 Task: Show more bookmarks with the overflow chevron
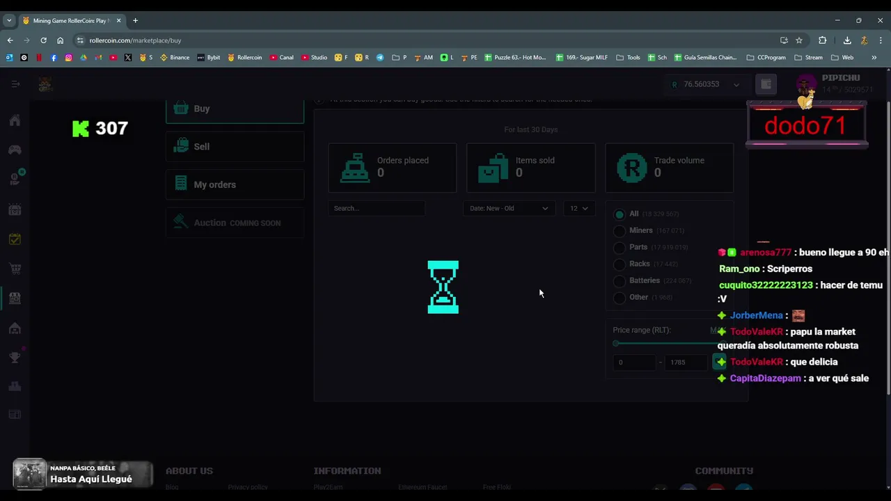[x=874, y=58]
